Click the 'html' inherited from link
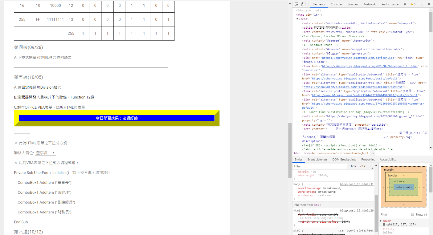The image size is (433, 235). pyautogui.click(x=317, y=205)
